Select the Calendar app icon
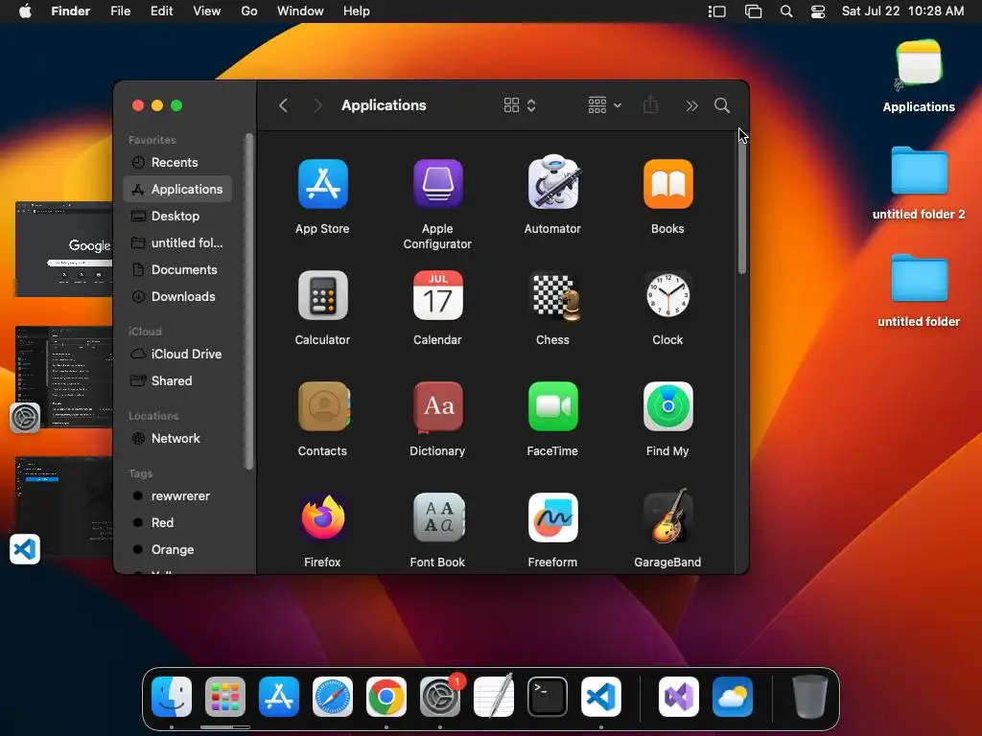The image size is (982, 736). tap(437, 295)
